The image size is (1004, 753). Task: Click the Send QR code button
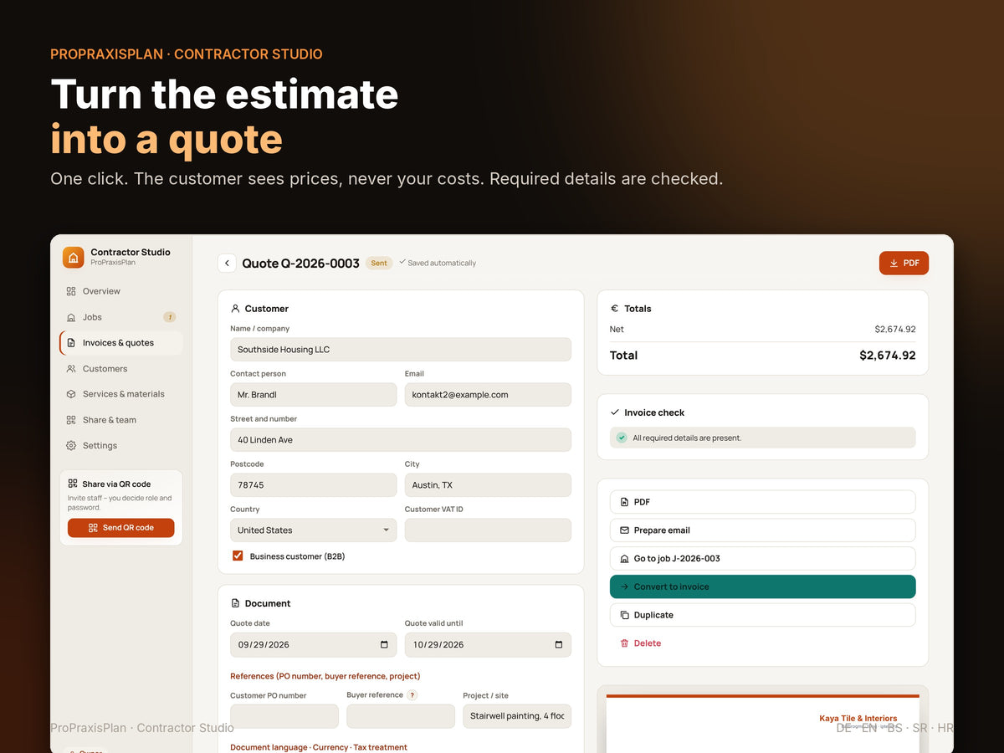(121, 528)
